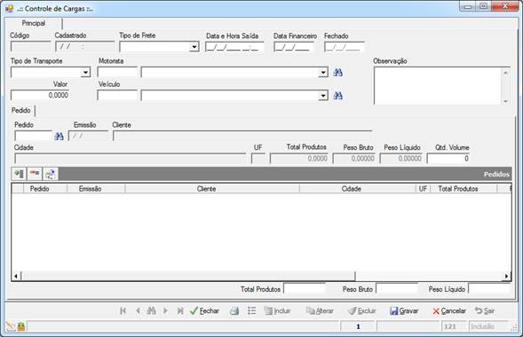
Task: Click the Fechar button
Action: pos(204,310)
